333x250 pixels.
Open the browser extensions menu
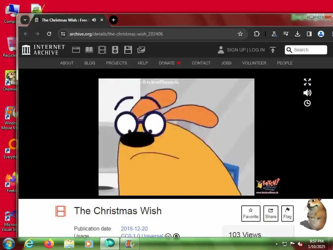(x=257, y=34)
